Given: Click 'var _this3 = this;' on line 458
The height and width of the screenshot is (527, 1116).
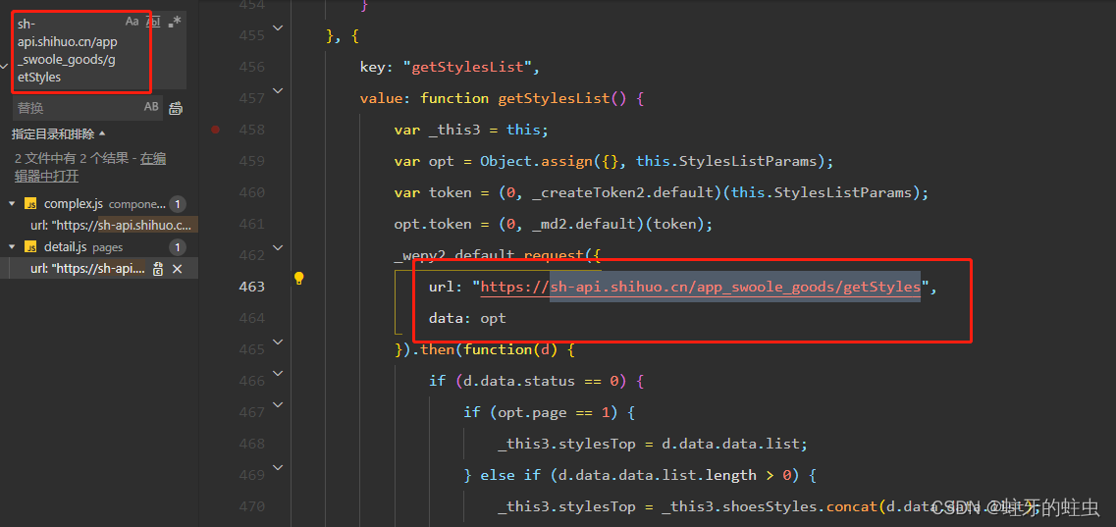Looking at the screenshot, I should tap(471, 130).
